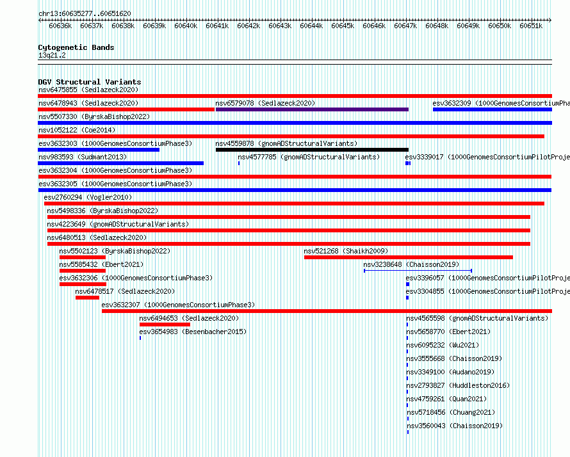Click the nsv3349100 (Audano2019) label
570x457 pixels.
click(450, 372)
